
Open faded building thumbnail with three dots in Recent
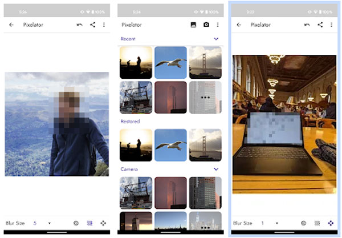click(x=205, y=98)
